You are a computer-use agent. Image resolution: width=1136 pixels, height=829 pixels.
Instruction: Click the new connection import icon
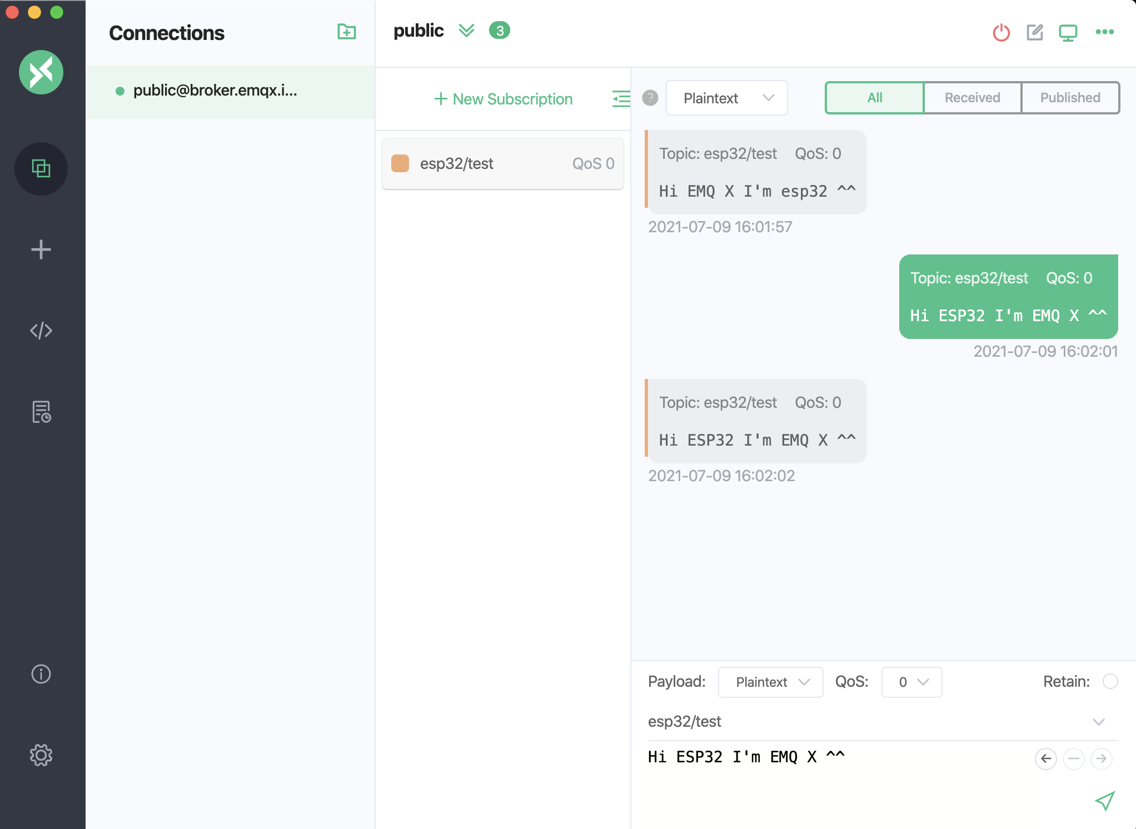click(347, 32)
